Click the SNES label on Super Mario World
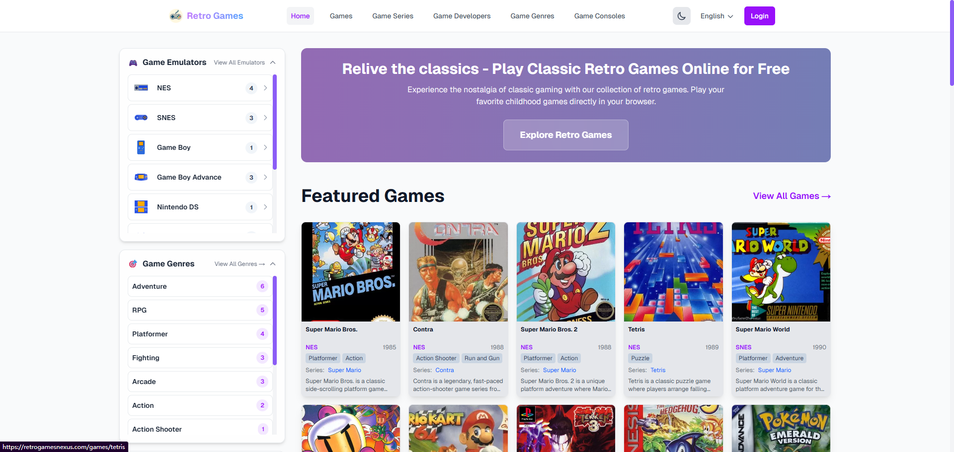 [743, 347]
